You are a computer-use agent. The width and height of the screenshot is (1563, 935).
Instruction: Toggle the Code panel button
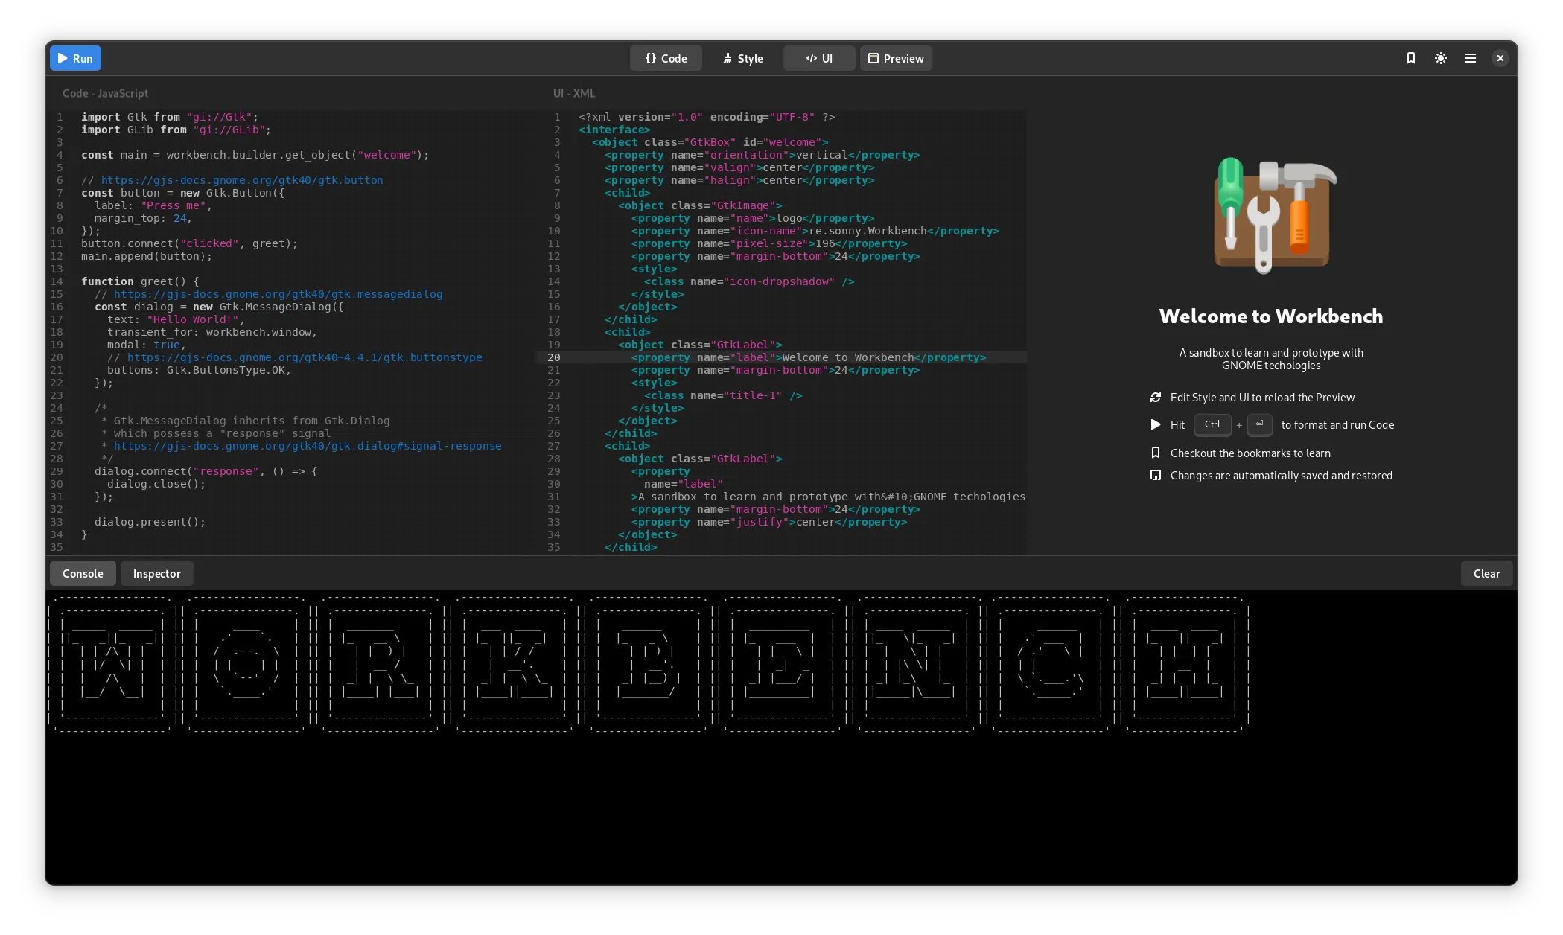pos(666,58)
